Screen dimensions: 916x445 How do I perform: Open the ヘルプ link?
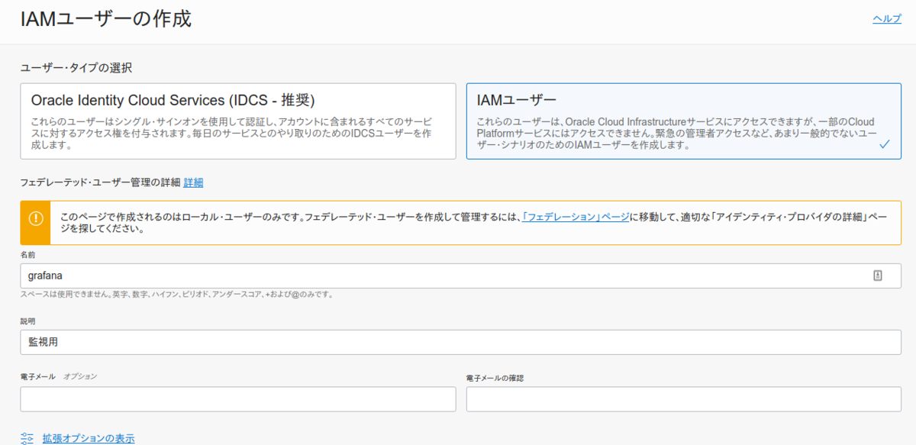[x=885, y=18]
